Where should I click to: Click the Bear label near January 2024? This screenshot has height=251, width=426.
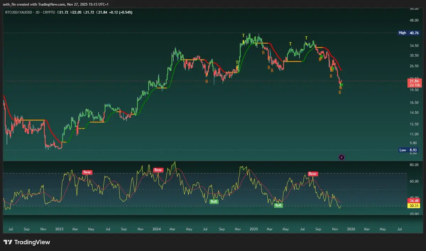(158, 170)
